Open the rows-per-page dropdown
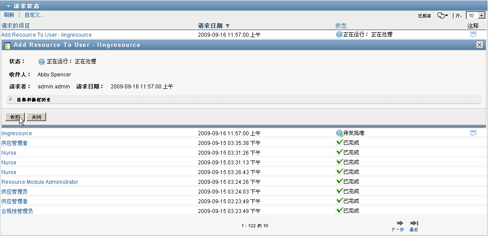 [482, 15]
